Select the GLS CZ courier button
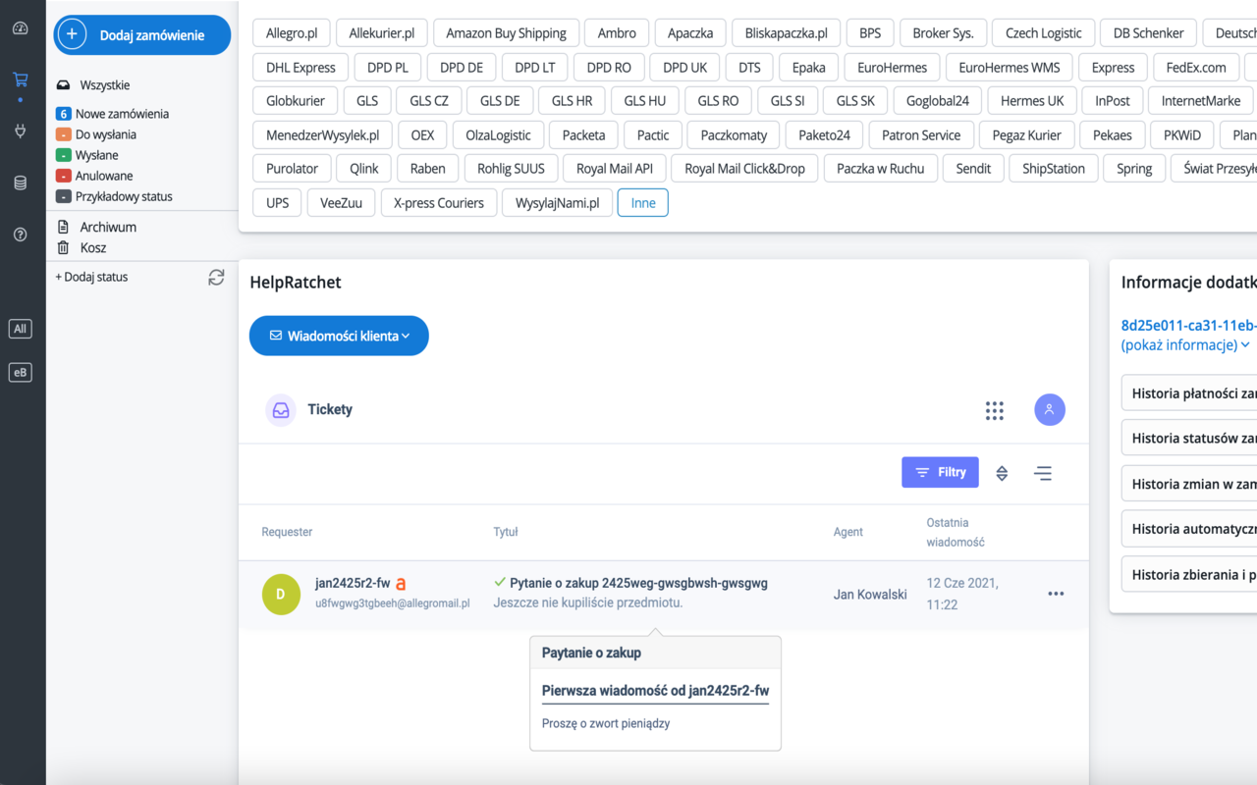 [x=429, y=100]
